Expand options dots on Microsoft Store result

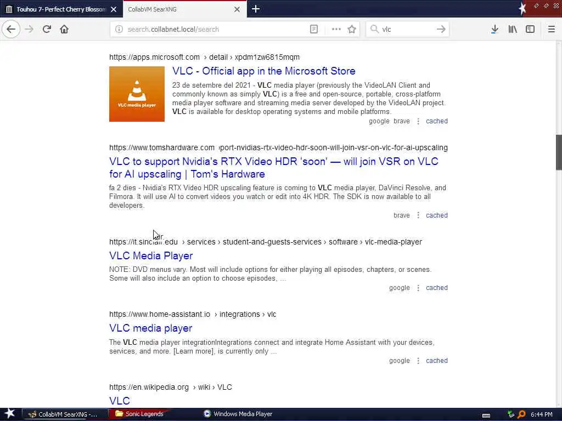point(418,121)
